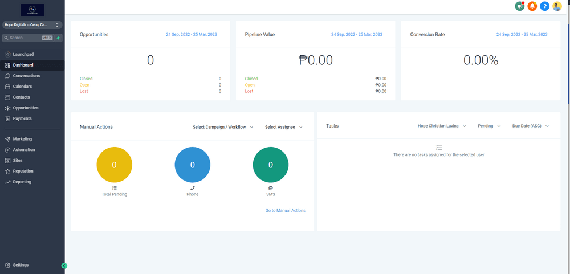This screenshot has height=274, width=570.
Task: Collapse the sidebar using green arrow button
Action: tap(64, 265)
